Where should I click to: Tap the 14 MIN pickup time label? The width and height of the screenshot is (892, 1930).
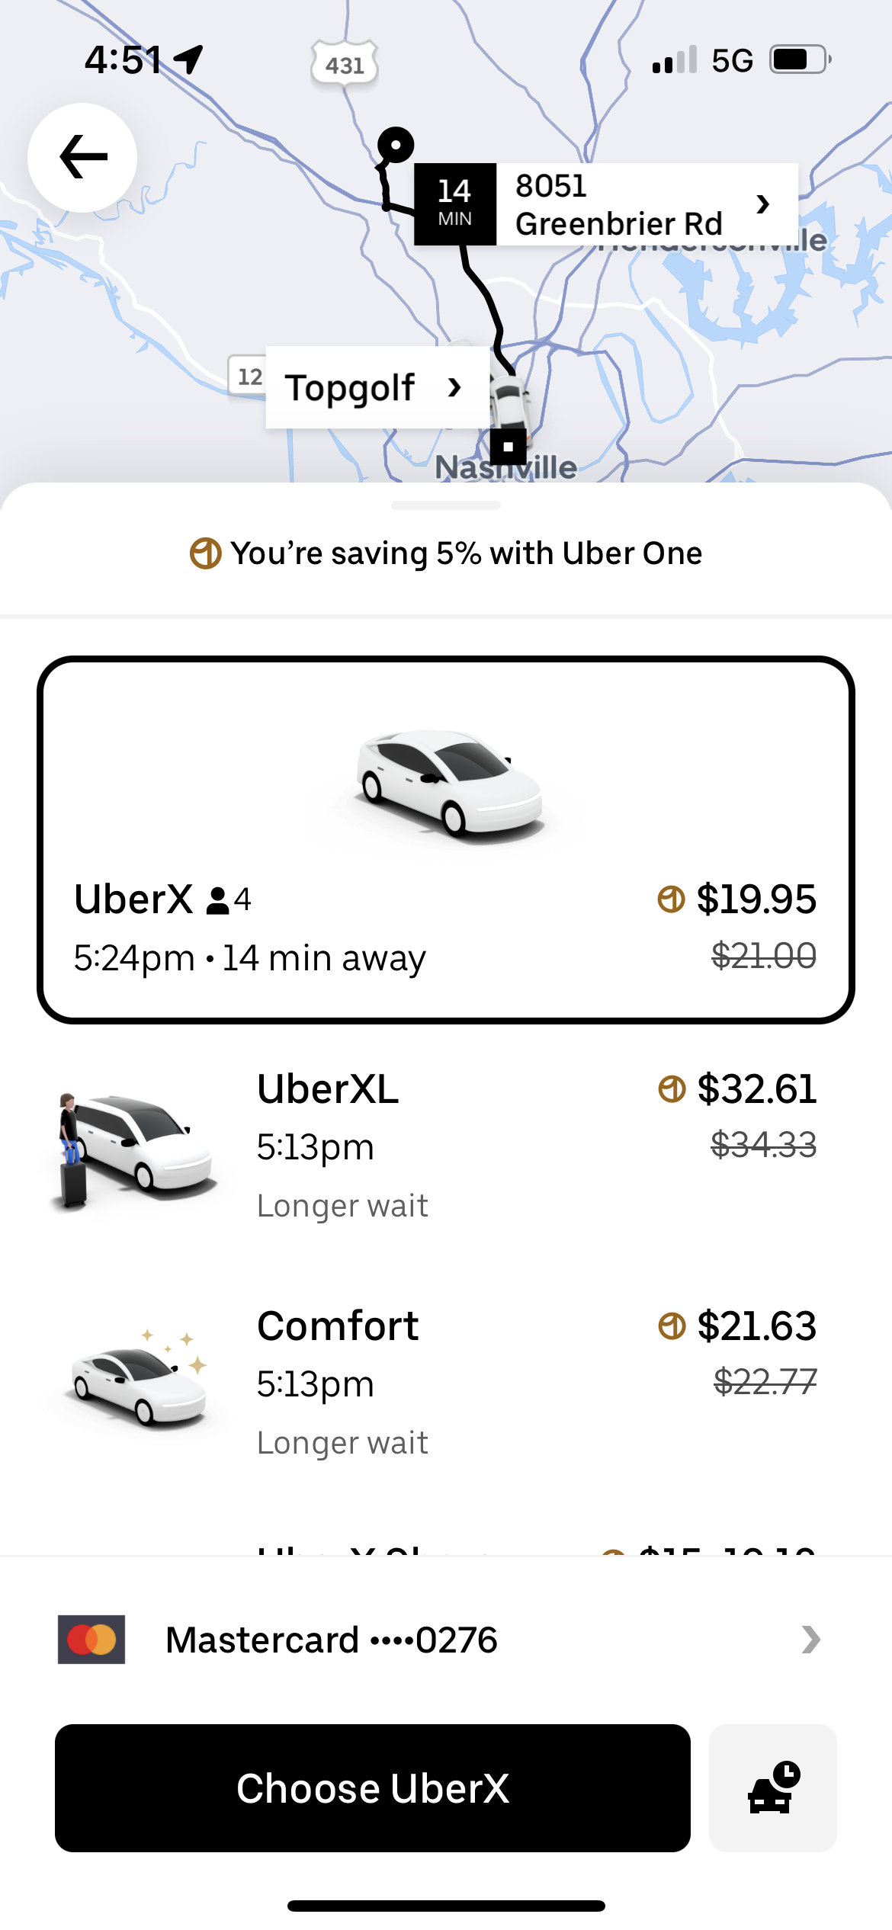pyautogui.click(x=455, y=204)
